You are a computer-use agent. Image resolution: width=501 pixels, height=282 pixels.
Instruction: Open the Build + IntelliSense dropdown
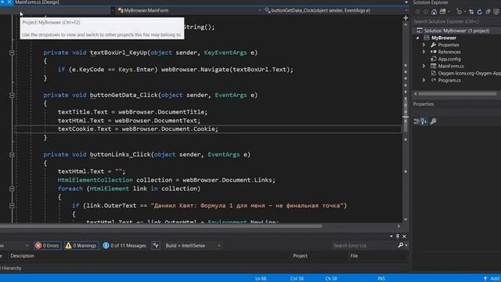pos(193,245)
